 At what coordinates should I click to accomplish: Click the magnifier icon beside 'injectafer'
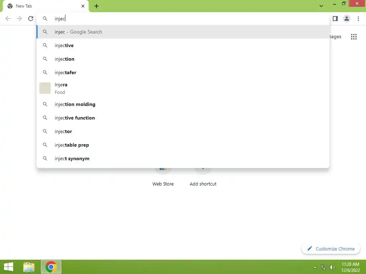pyautogui.click(x=45, y=72)
